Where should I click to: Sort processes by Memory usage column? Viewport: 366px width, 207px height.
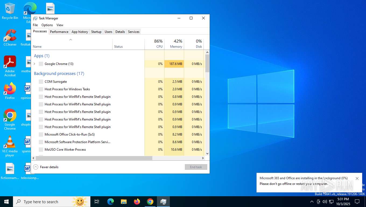[x=174, y=44]
